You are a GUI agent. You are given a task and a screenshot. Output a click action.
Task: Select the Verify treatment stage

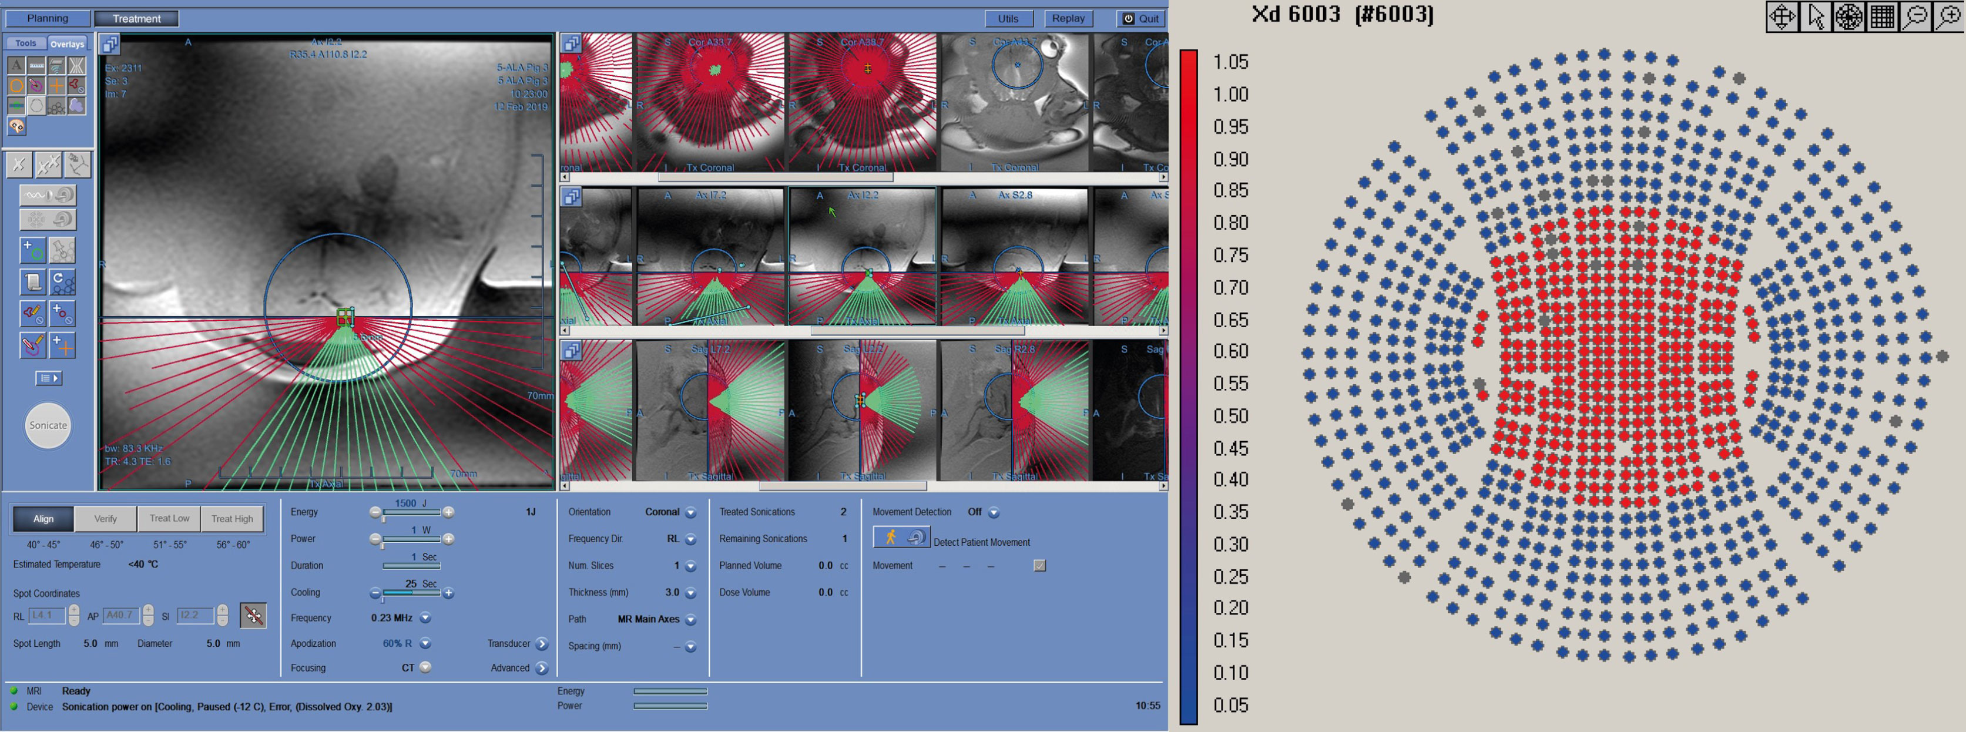pyautogui.click(x=105, y=519)
